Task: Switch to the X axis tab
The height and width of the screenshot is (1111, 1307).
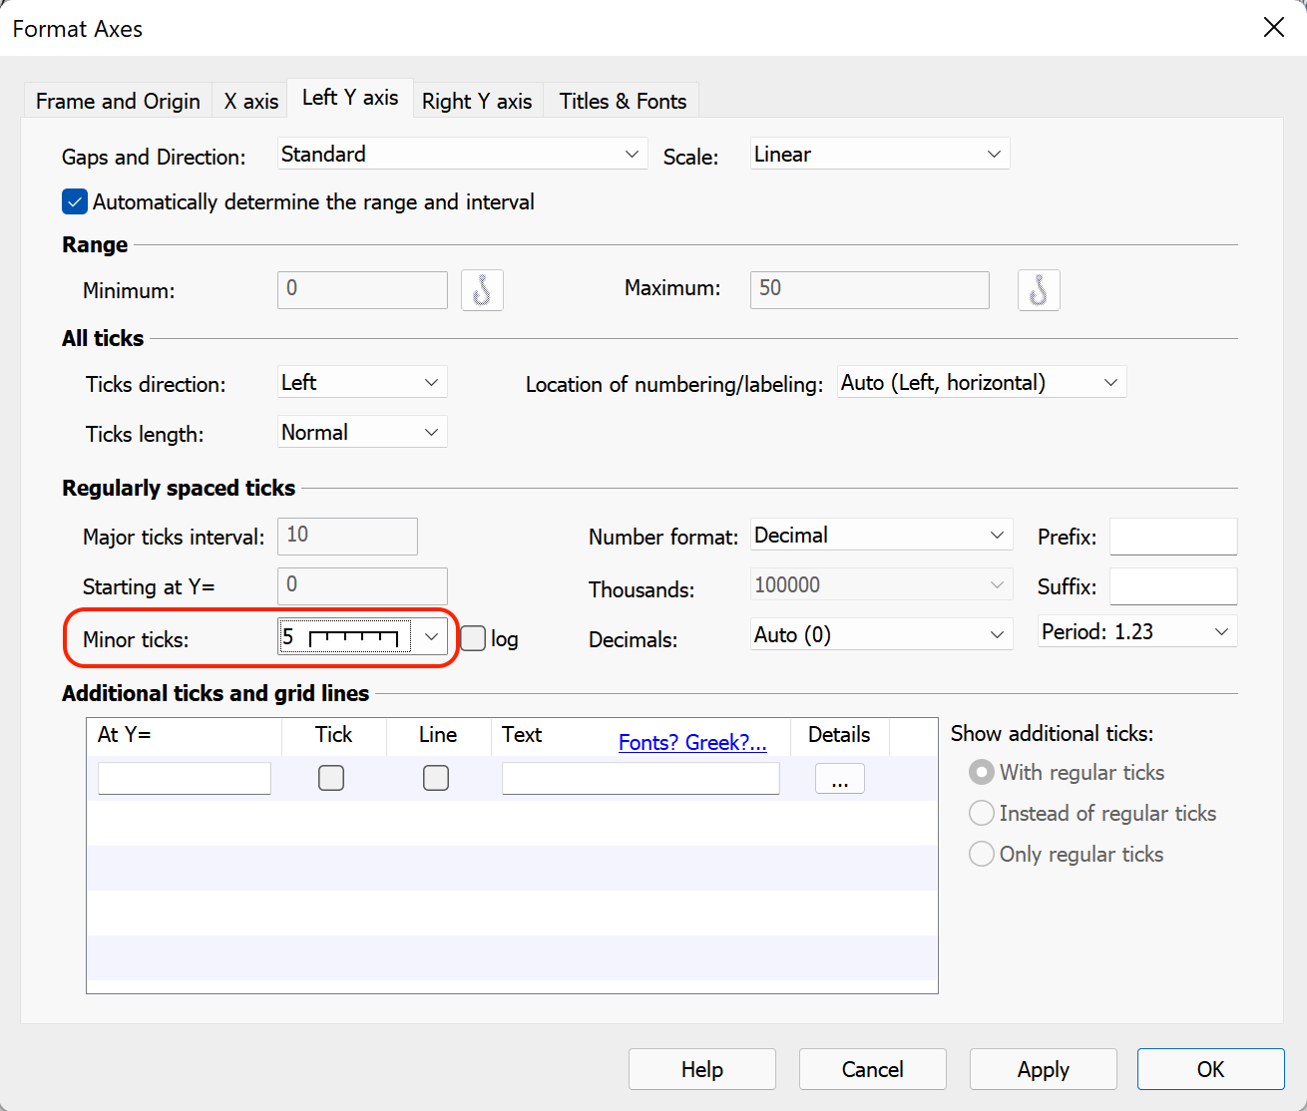Action: [250, 102]
